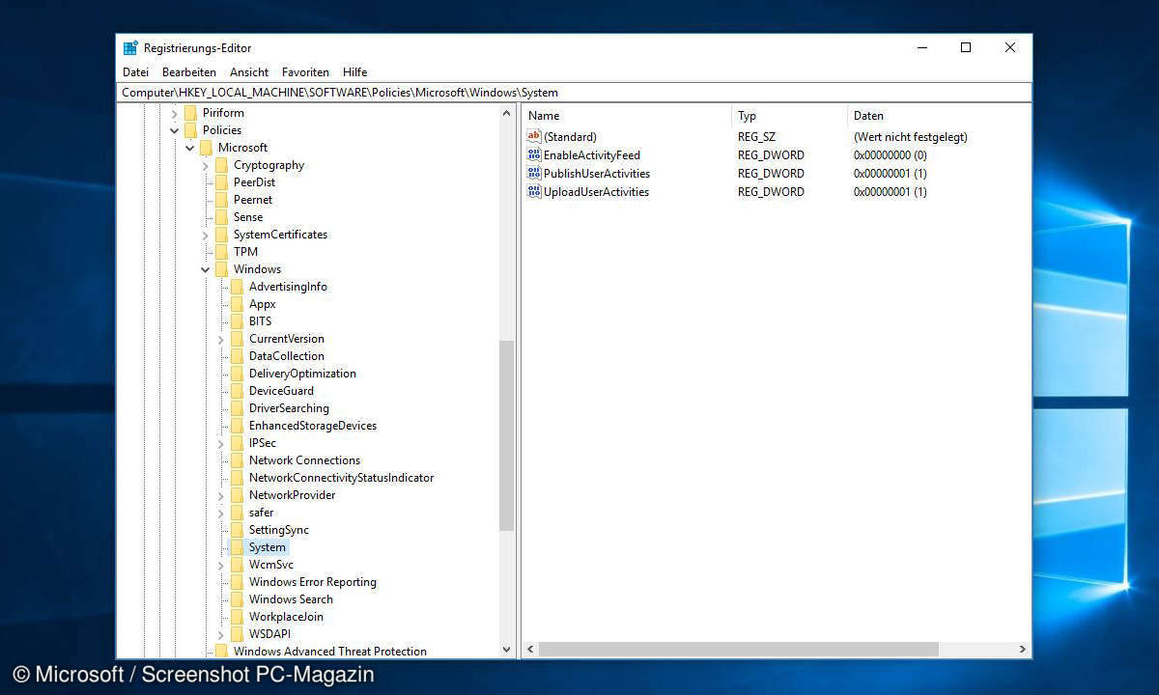Viewport: 1159px width, 695px height.
Task: Click the Sense folder icon
Action: coord(221,217)
